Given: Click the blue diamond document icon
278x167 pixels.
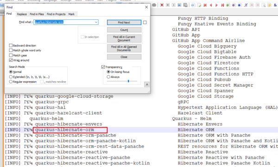Looking at the screenshot, I should coord(240,5).
